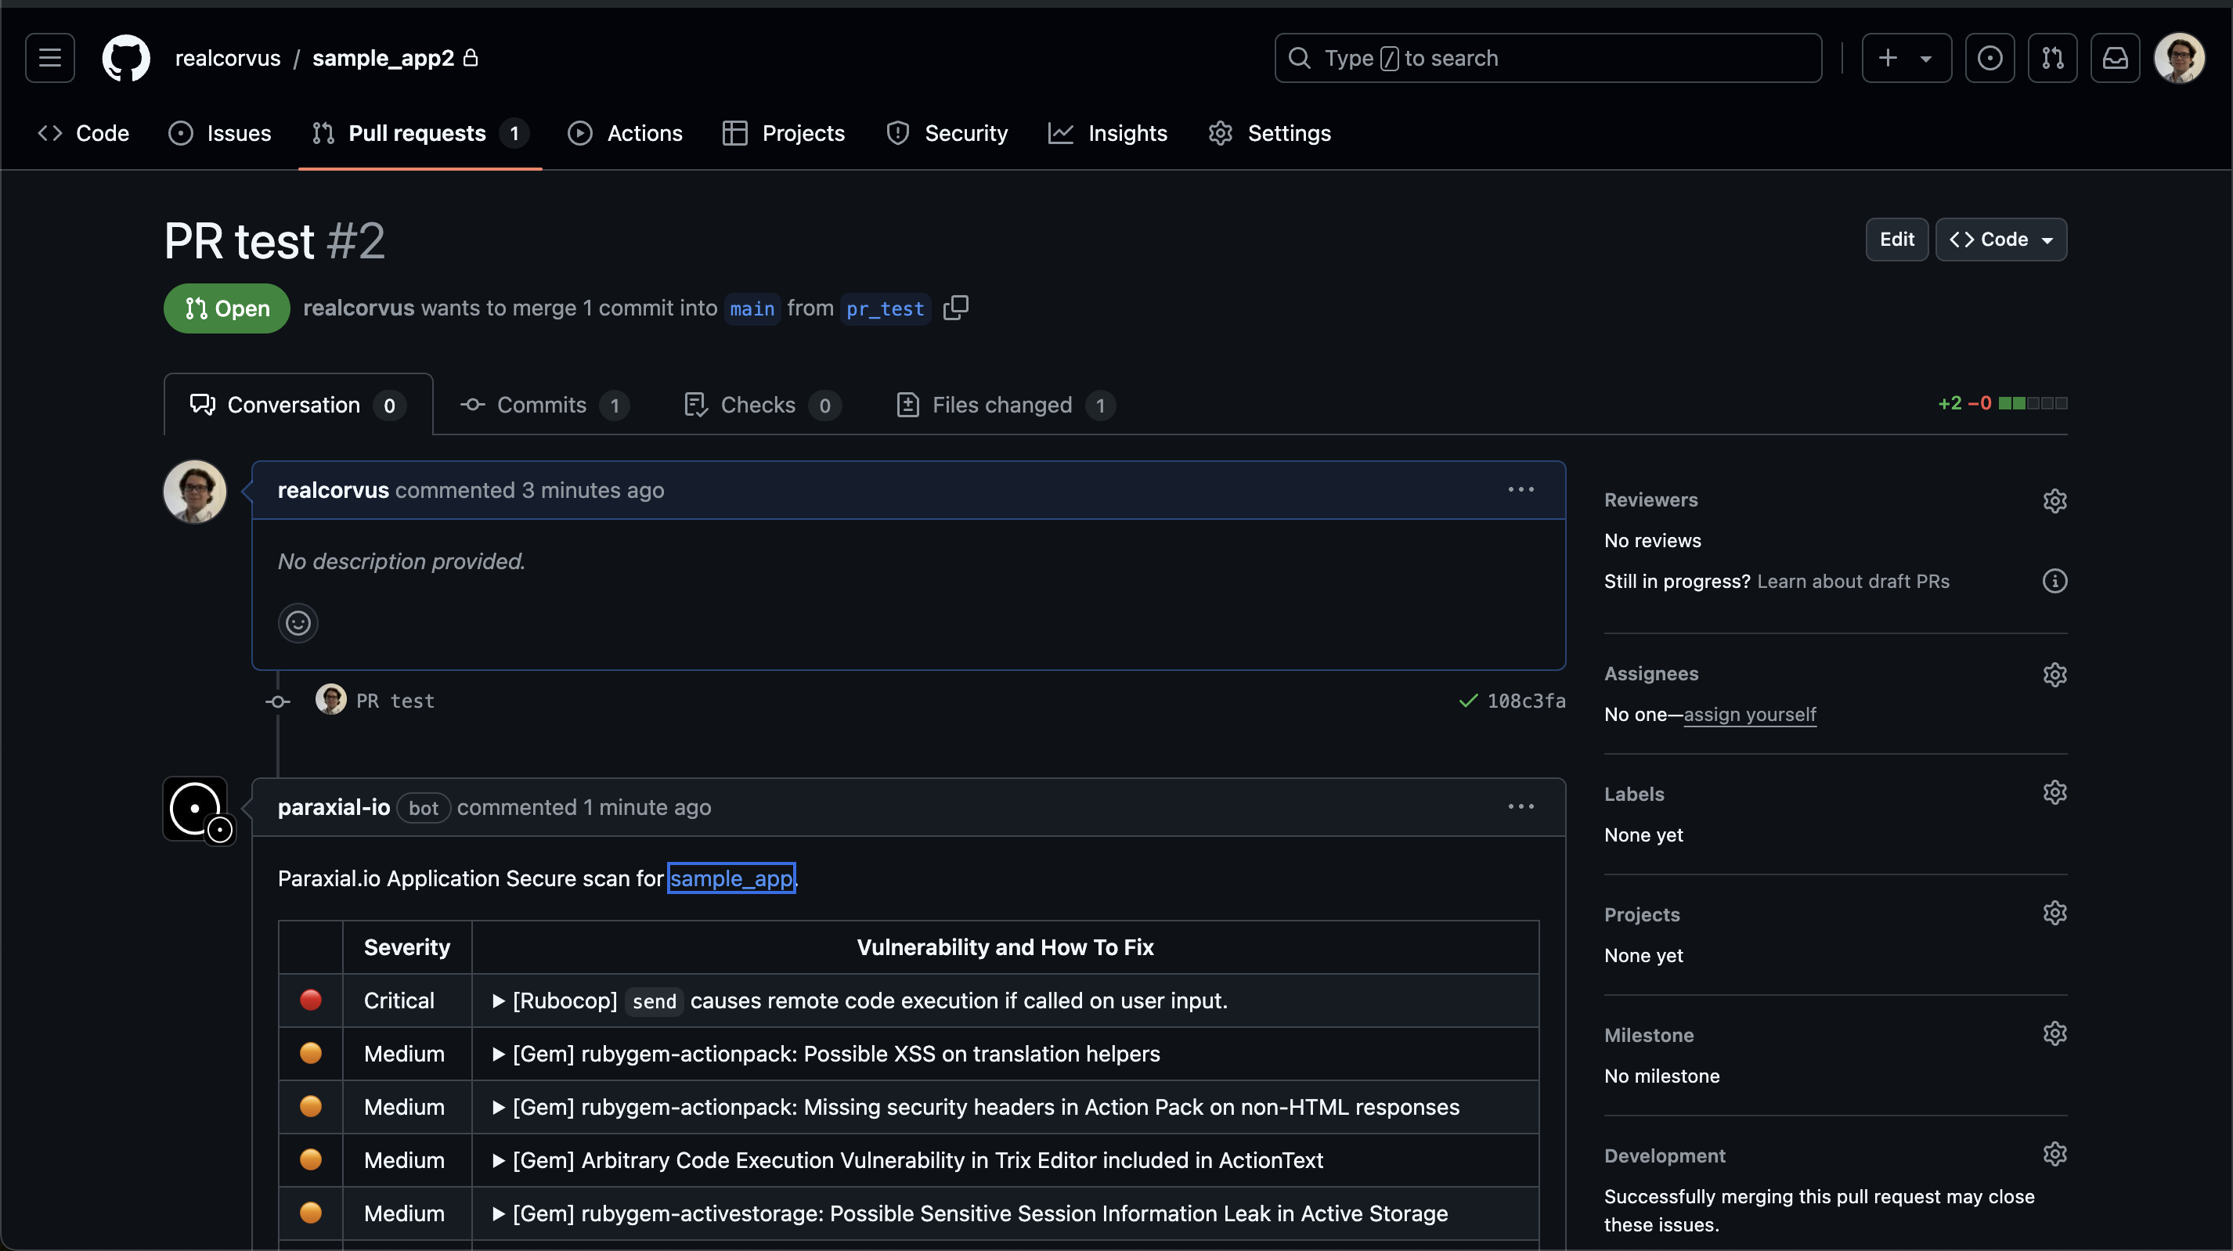2233x1251 pixels.
Task: Open options menu on paraxial-io comment
Action: (x=1521, y=807)
